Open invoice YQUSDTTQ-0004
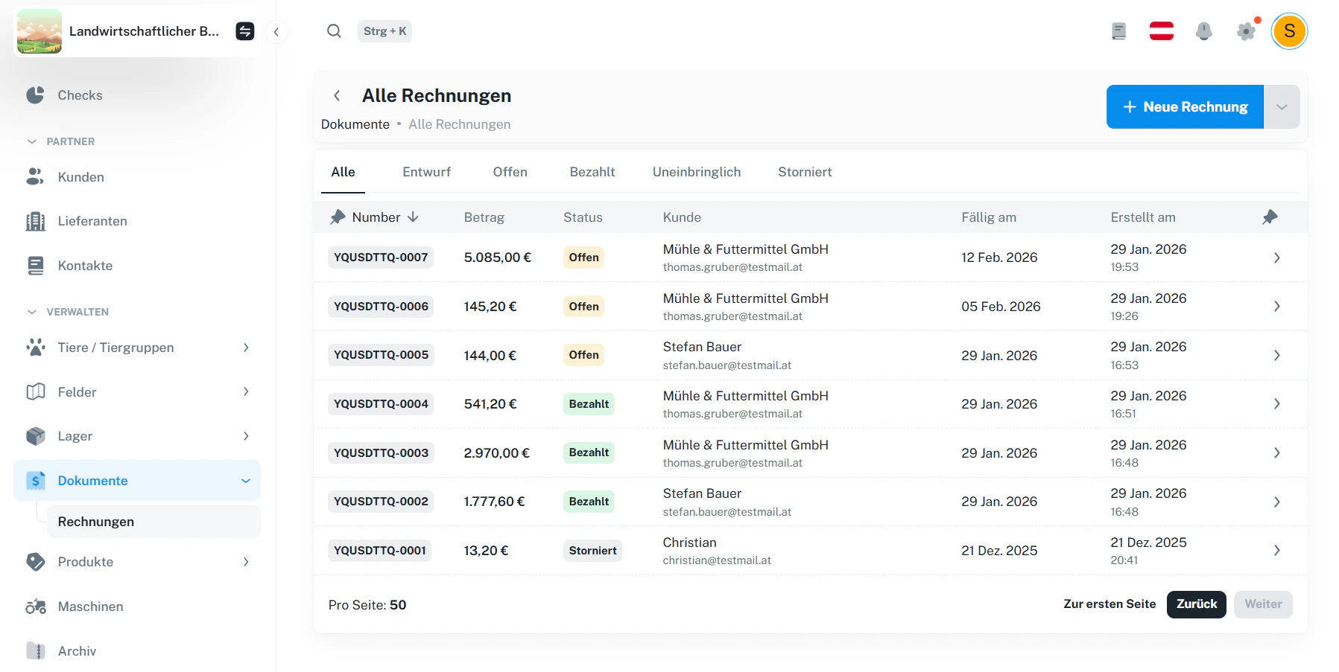This screenshot has height=672, width=1339. [381, 404]
